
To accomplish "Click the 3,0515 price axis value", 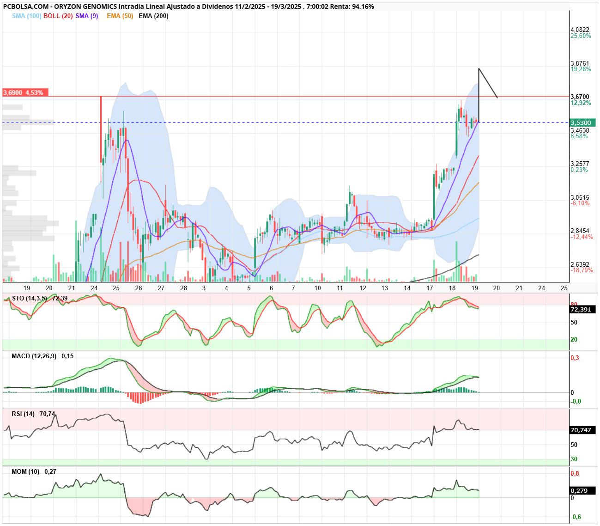I will pyautogui.click(x=580, y=197).
